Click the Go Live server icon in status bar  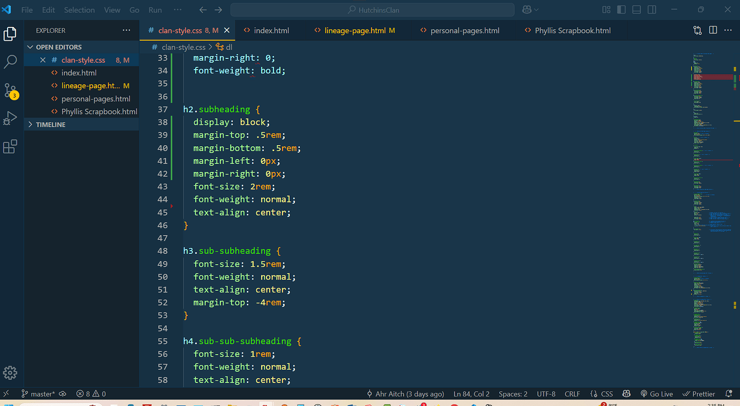point(656,394)
